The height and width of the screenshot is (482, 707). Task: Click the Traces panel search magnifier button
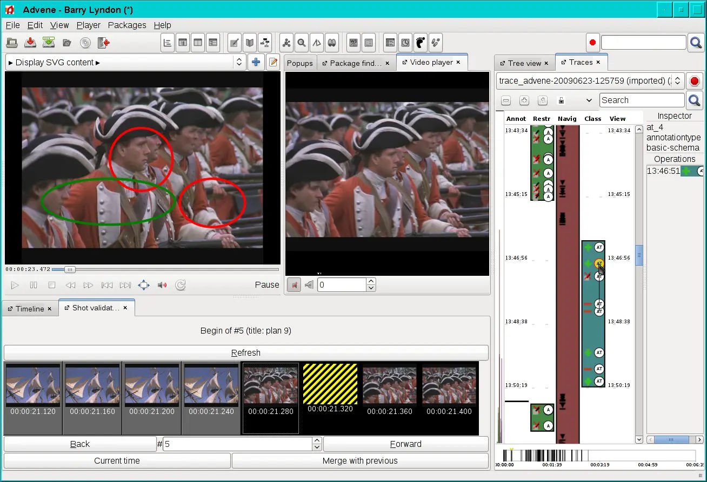pyautogui.click(x=695, y=100)
